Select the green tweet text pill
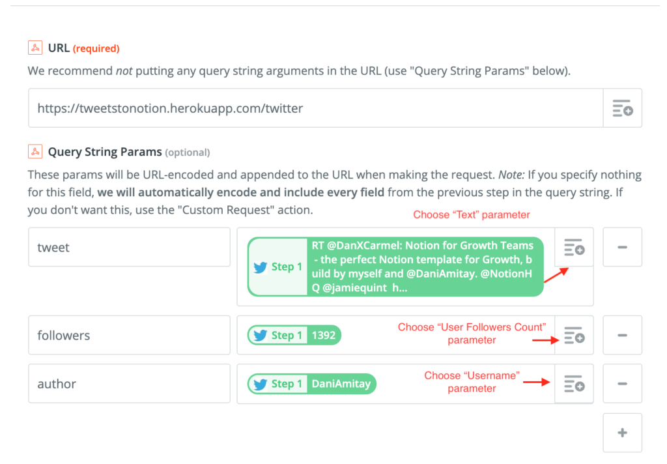Image resolution: width=667 pixels, height=464 pixels. [x=424, y=267]
